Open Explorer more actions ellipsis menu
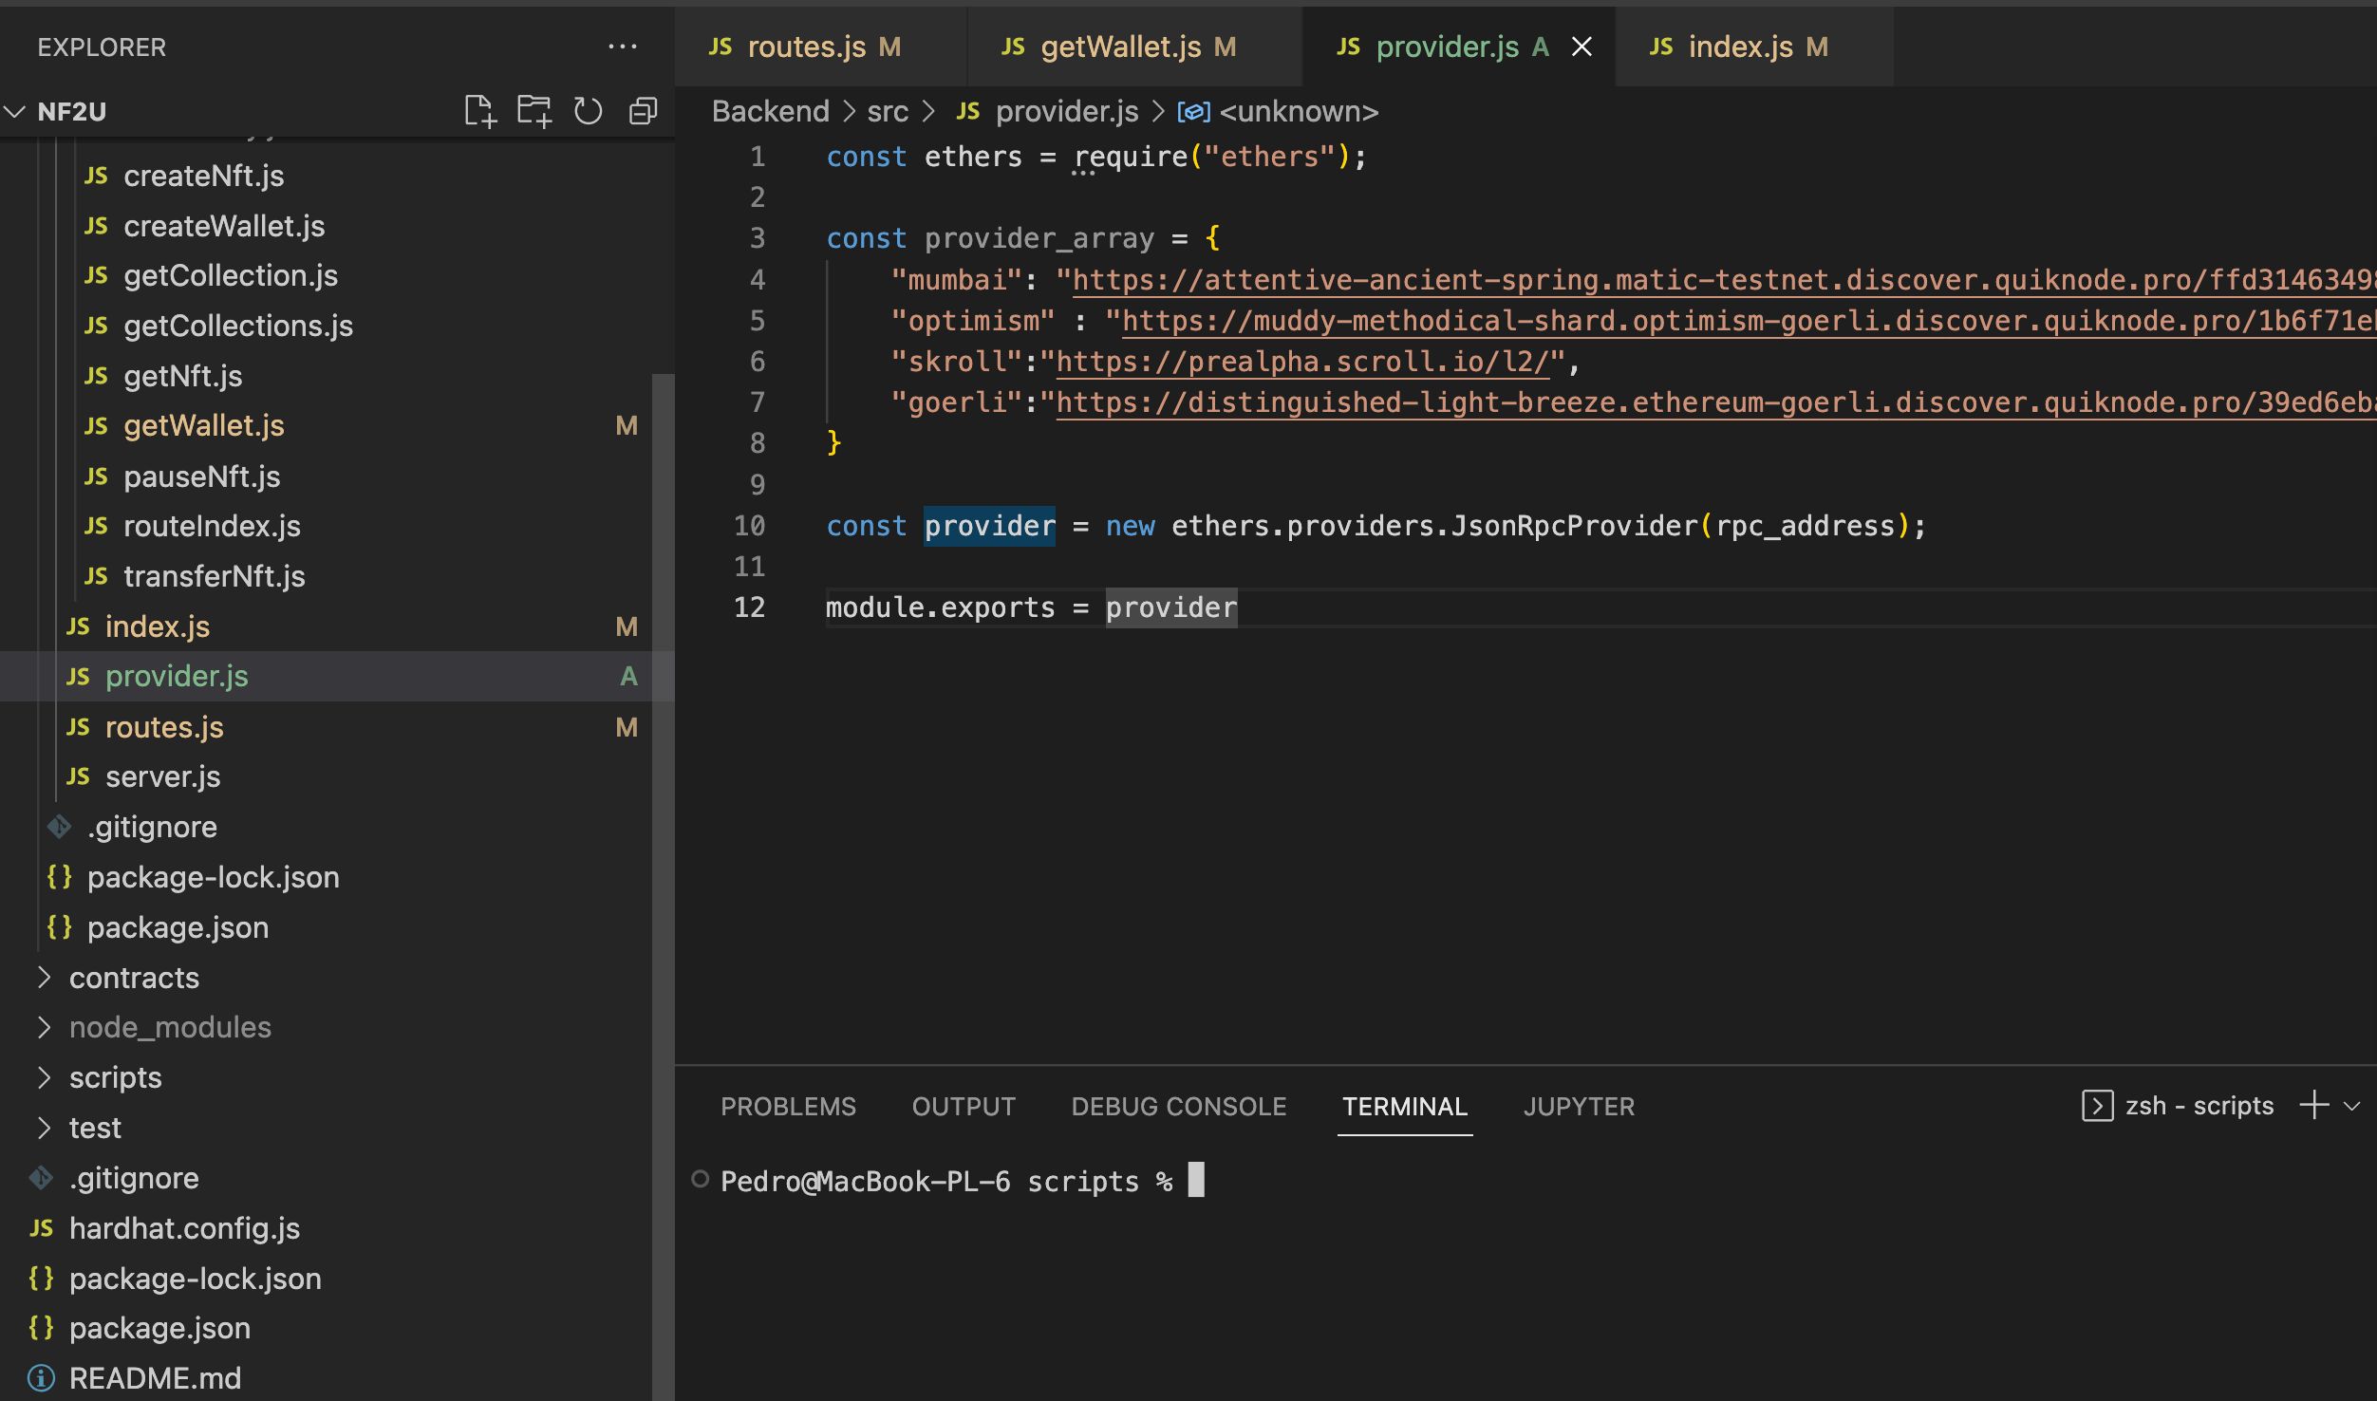 623,47
